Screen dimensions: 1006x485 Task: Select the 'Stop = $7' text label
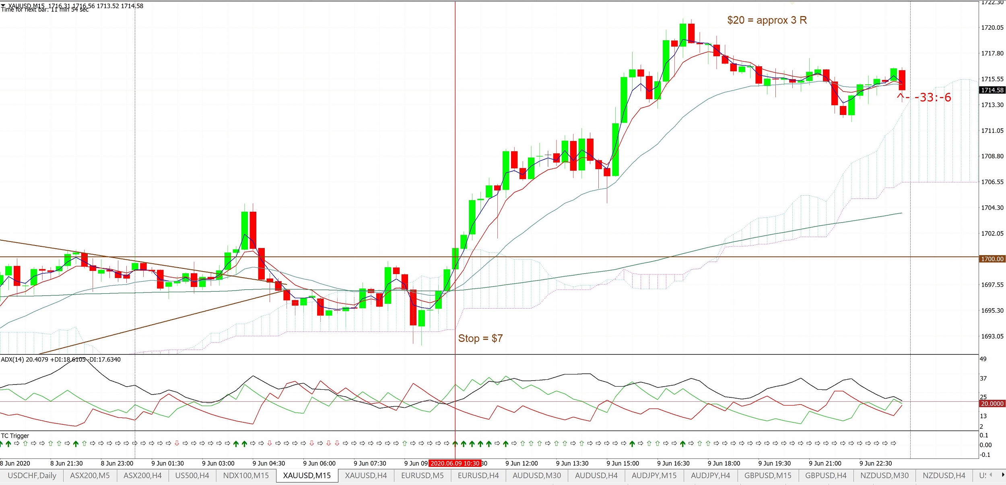480,338
